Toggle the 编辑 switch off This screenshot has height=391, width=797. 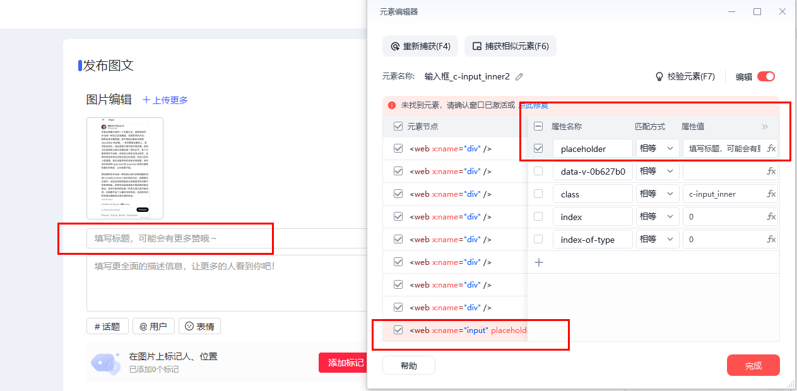[x=766, y=76]
